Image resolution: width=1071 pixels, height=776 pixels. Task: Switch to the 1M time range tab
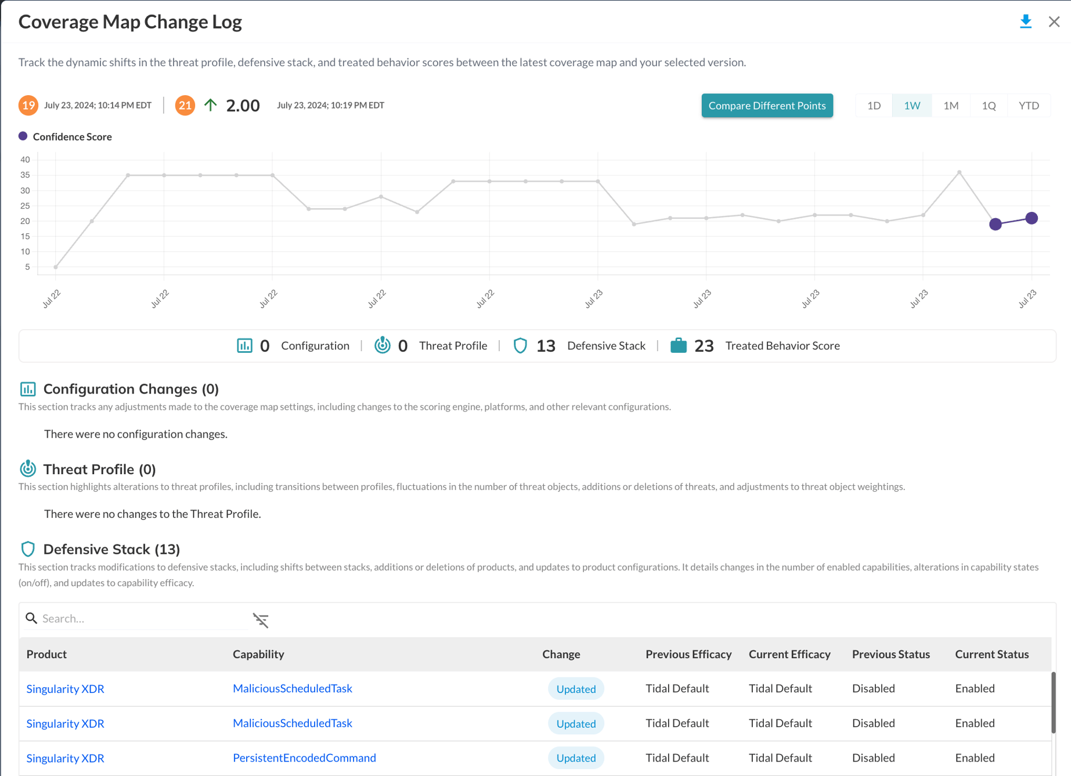951,105
